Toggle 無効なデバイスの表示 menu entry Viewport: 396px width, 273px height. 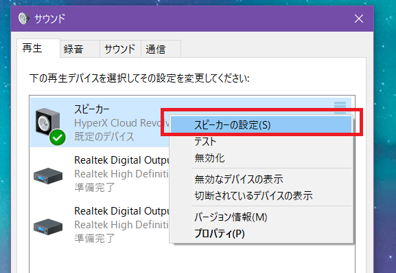pos(261,179)
